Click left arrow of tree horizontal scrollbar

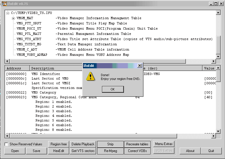click(x=7, y=61)
